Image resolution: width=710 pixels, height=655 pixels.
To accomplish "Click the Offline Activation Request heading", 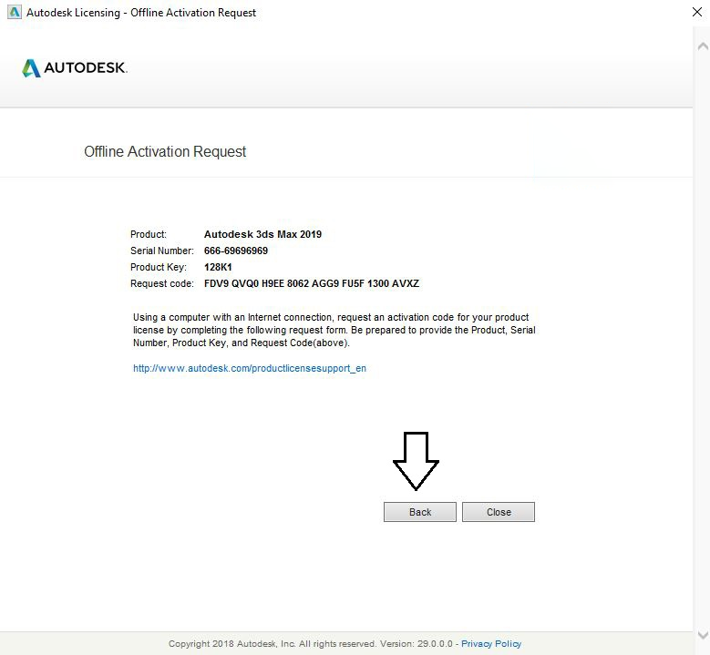I will [x=165, y=151].
